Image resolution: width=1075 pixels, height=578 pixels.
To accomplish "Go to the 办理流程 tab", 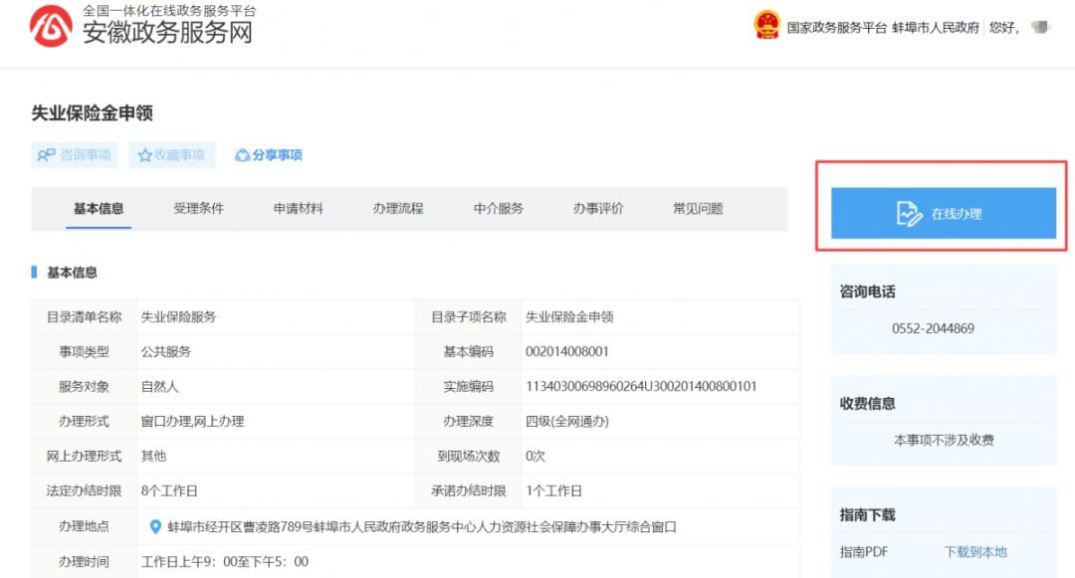I will [x=398, y=209].
